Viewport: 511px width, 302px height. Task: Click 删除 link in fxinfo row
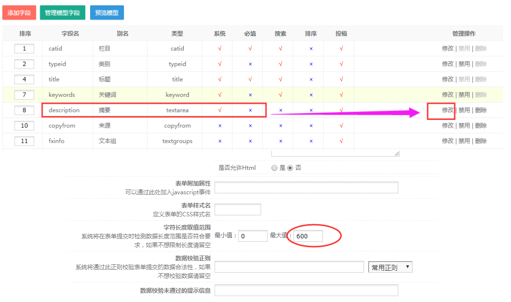481,141
